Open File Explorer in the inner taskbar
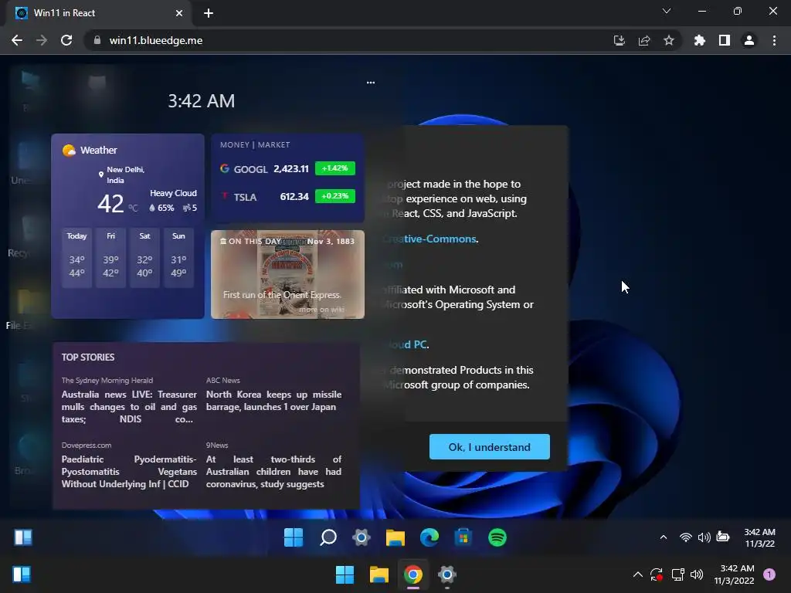 pyautogui.click(x=395, y=537)
